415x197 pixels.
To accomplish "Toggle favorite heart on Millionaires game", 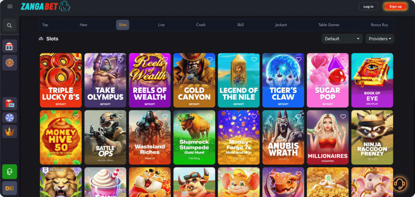I will pos(343,117).
